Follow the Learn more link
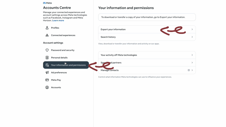Image resolution: width=226 pixels, height=127 pixels. (x=58, y=20)
